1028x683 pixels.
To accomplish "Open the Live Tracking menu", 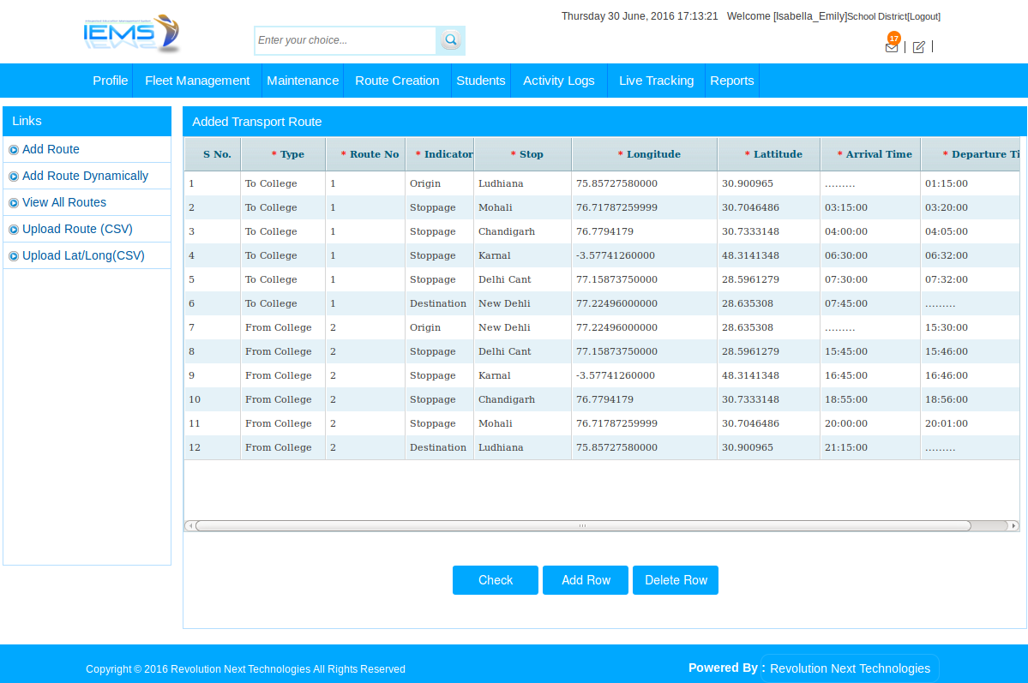I will coord(656,81).
